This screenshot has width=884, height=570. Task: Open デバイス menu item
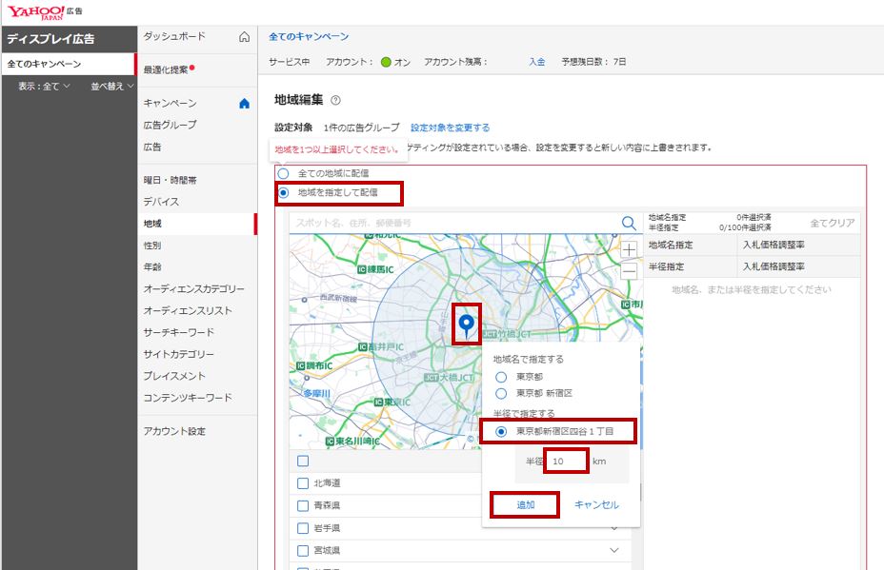[x=161, y=202]
